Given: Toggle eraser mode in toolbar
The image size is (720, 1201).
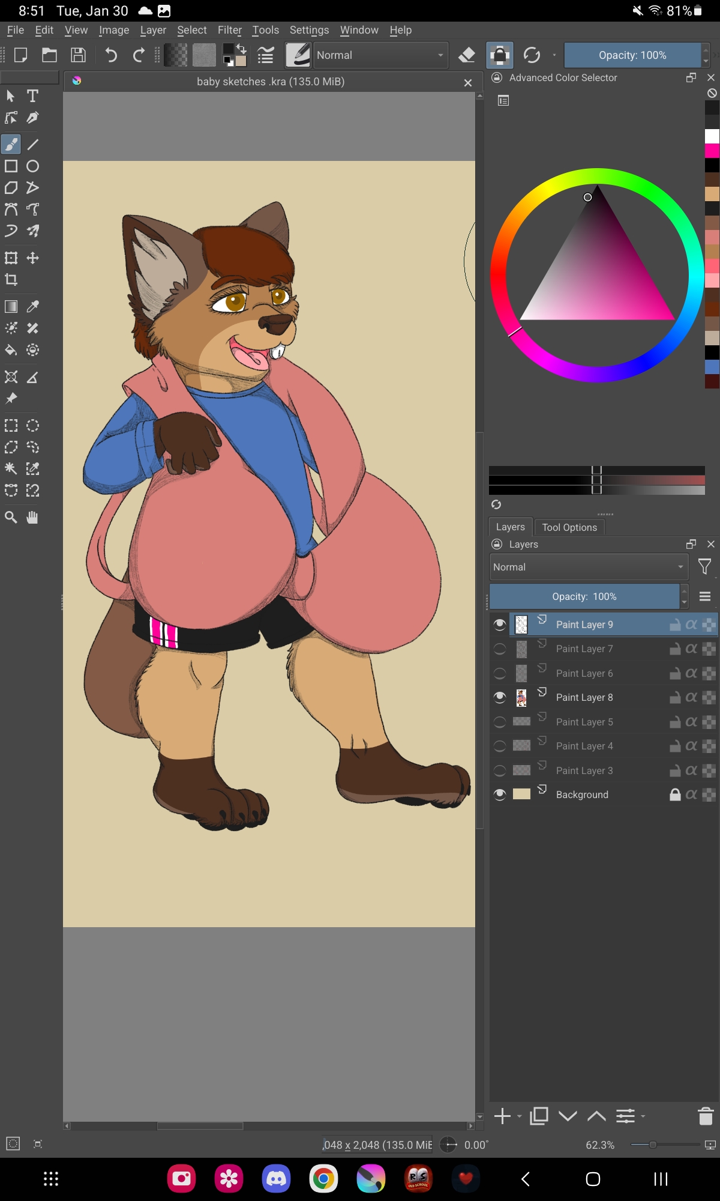Looking at the screenshot, I should (467, 55).
